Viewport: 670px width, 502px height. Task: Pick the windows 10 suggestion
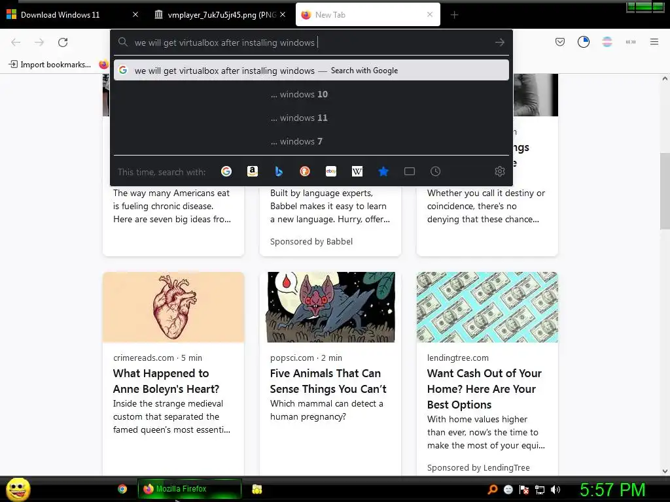(x=311, y=94)
